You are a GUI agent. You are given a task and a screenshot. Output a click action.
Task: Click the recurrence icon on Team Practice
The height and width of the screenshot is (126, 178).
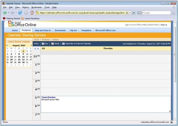click(x=170, y=111)
